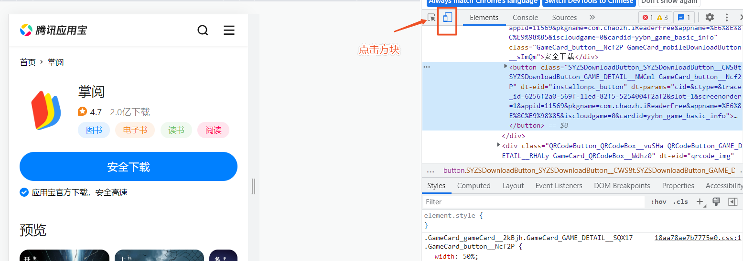The height and width of the screenshot is (261, 743).
Task: Click the 预览 section heading
Action: click(x=33, y=230)
